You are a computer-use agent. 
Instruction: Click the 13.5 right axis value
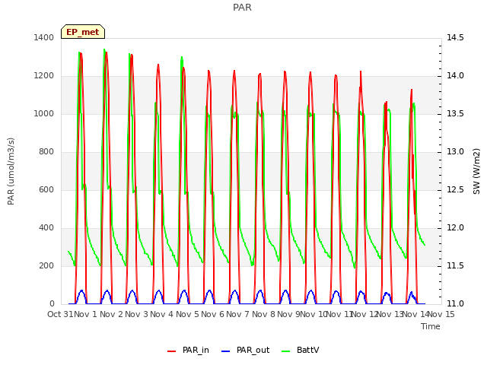[x=455, y=114]
